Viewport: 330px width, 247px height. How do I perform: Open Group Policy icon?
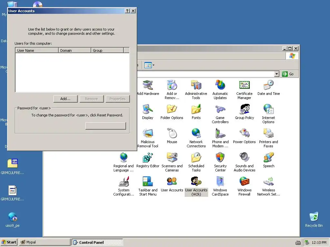(244, 109)
